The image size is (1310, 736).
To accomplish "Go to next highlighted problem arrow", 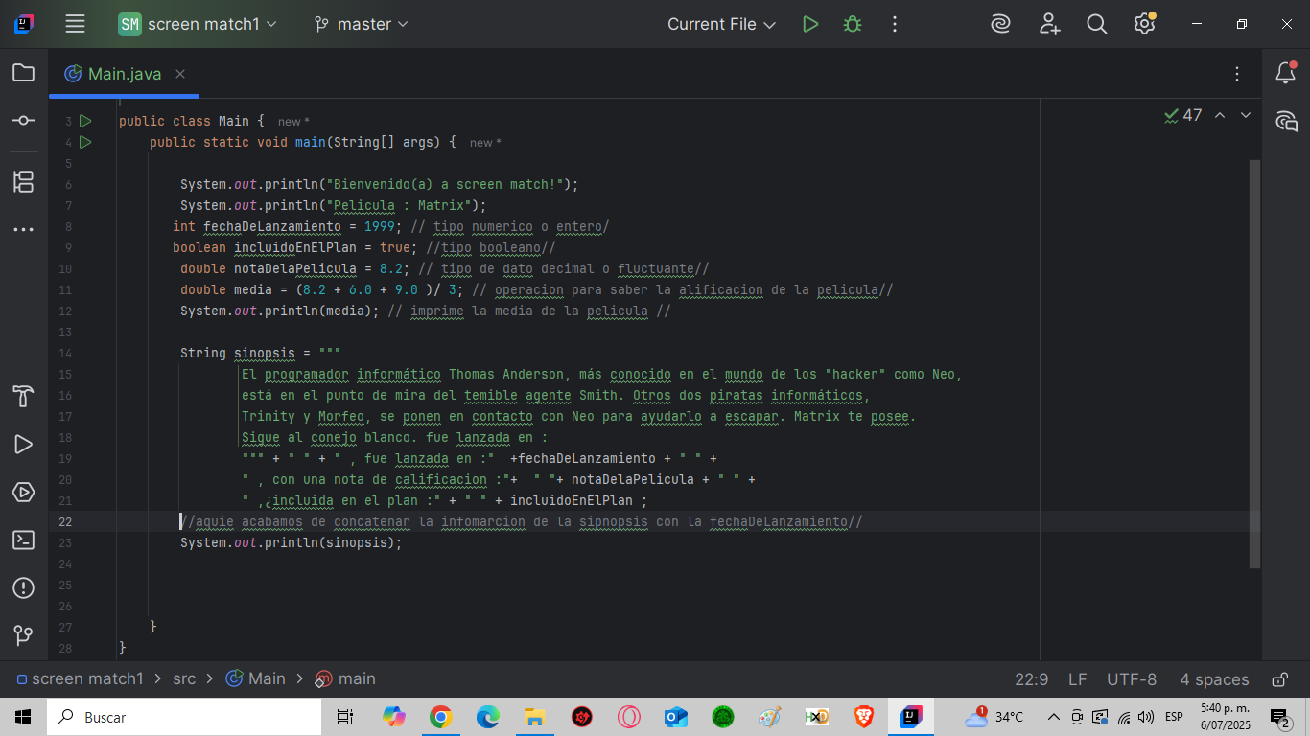I will (x=1246, y=115).
